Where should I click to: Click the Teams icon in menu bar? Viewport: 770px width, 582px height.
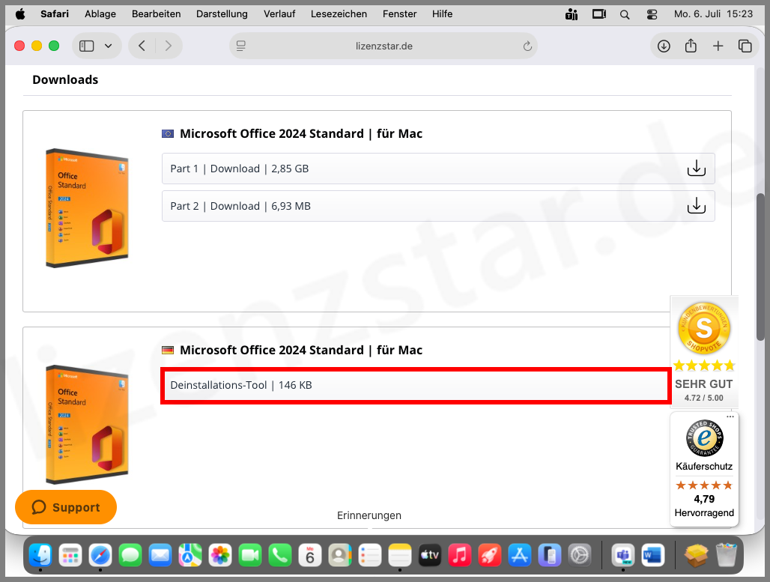pyautogui.click(x=571, y=14)
